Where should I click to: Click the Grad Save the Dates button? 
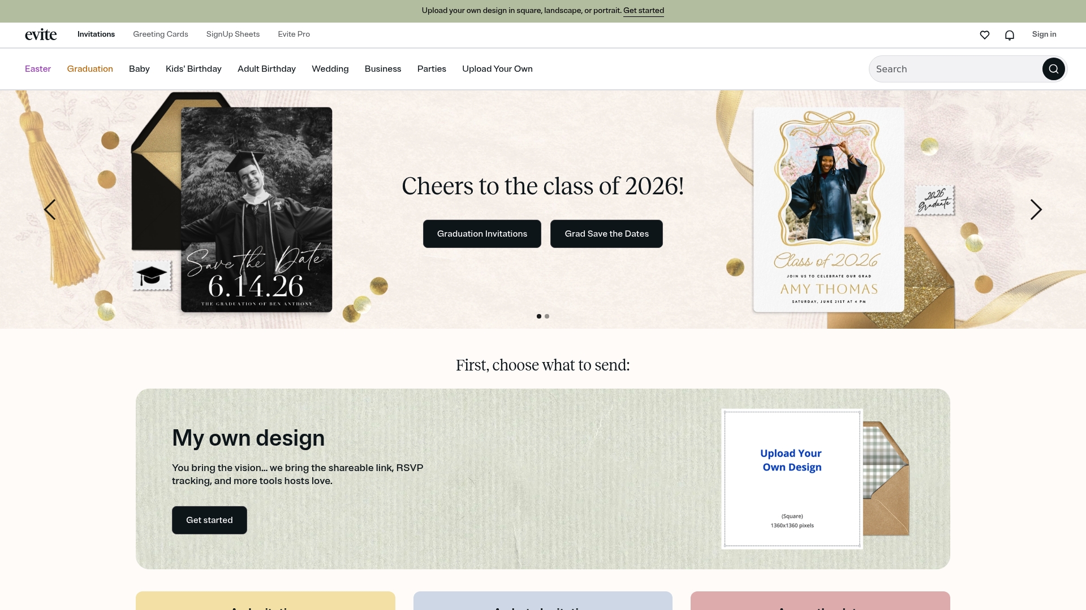pos(606,233)
